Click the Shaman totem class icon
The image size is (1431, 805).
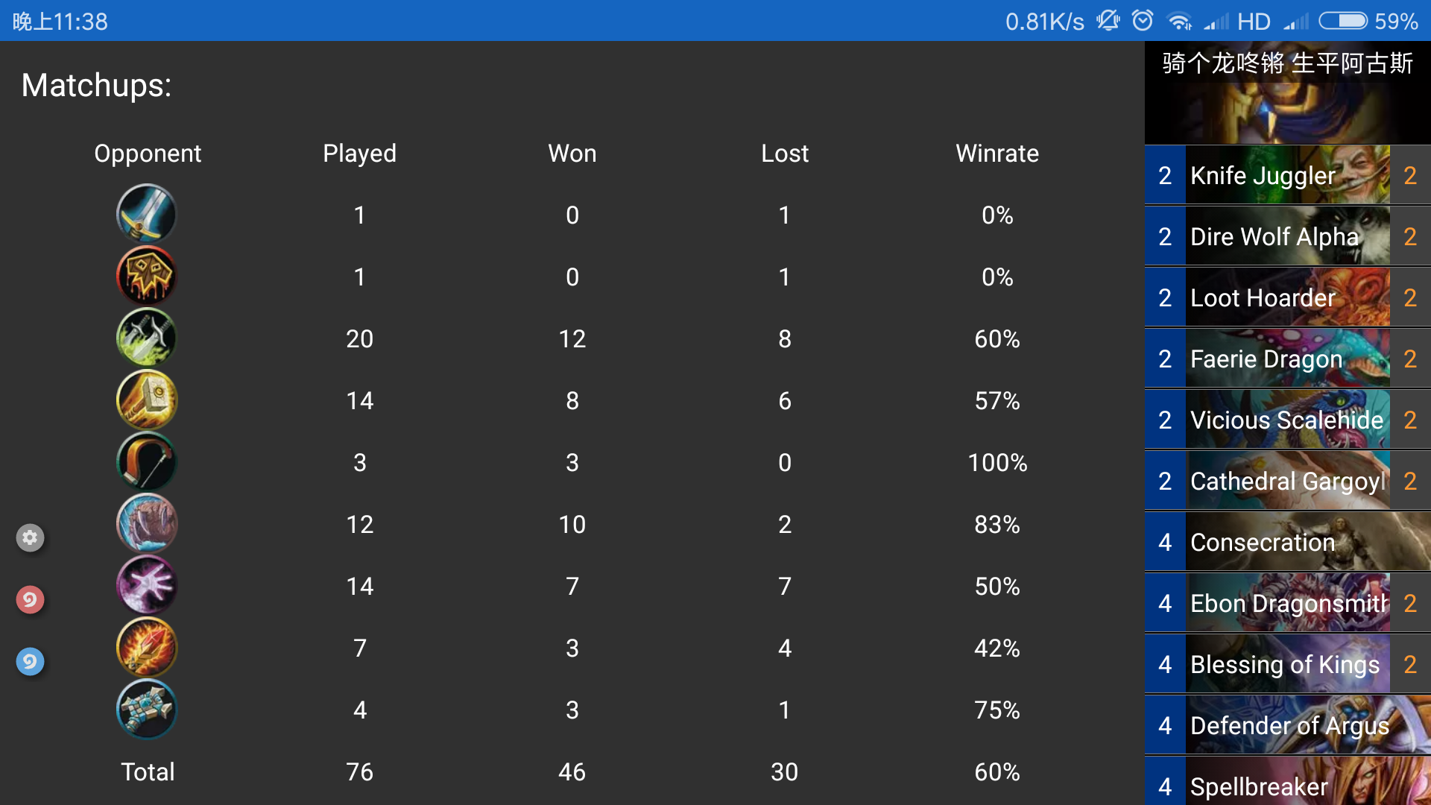147,710
